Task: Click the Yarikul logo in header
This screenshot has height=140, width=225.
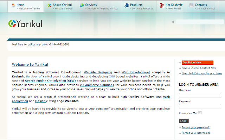Action: tap(25, 23)
